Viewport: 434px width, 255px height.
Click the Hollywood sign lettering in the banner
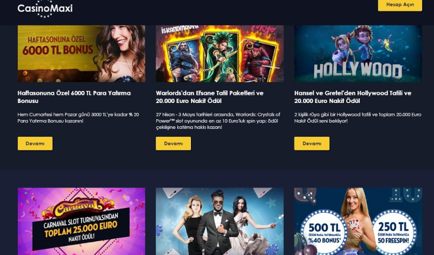358,70
